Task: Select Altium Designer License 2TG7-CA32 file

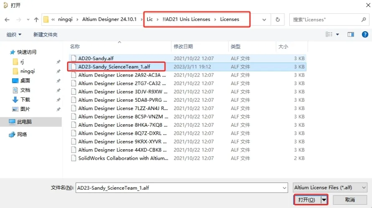Action: coord(122,83)
